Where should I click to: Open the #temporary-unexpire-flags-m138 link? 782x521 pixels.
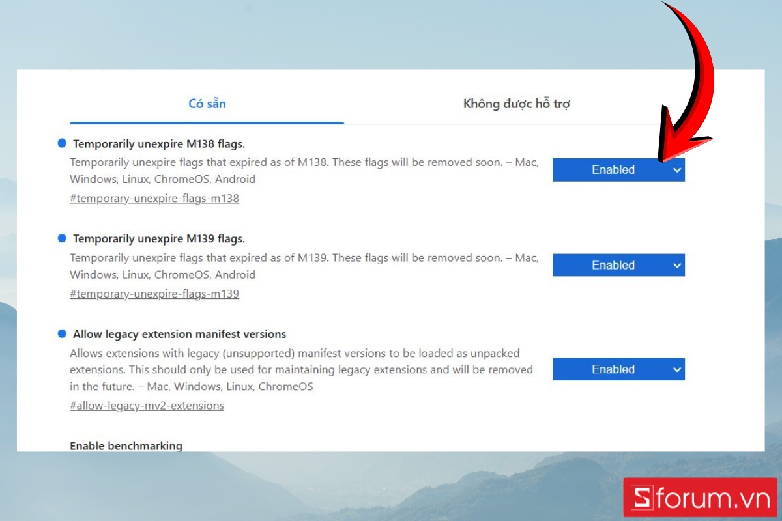click(x=154, y=198)
